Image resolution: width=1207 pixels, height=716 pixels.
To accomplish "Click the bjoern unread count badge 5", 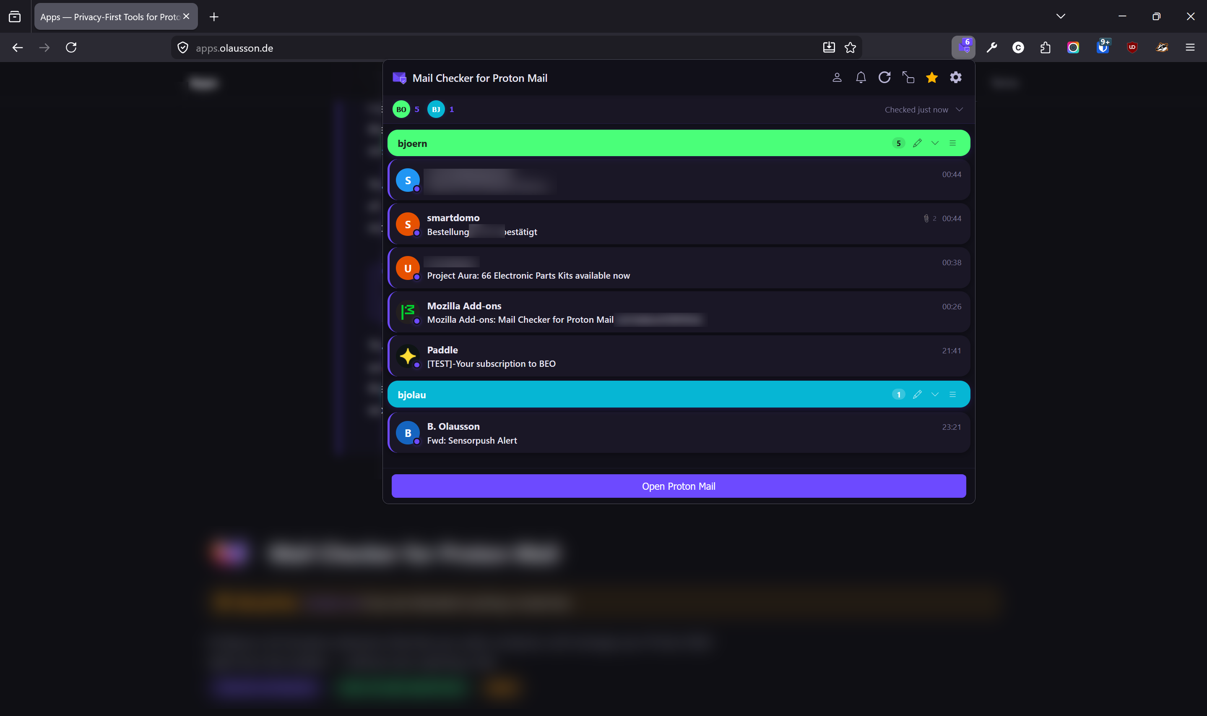I will click(x=898, y=143).
